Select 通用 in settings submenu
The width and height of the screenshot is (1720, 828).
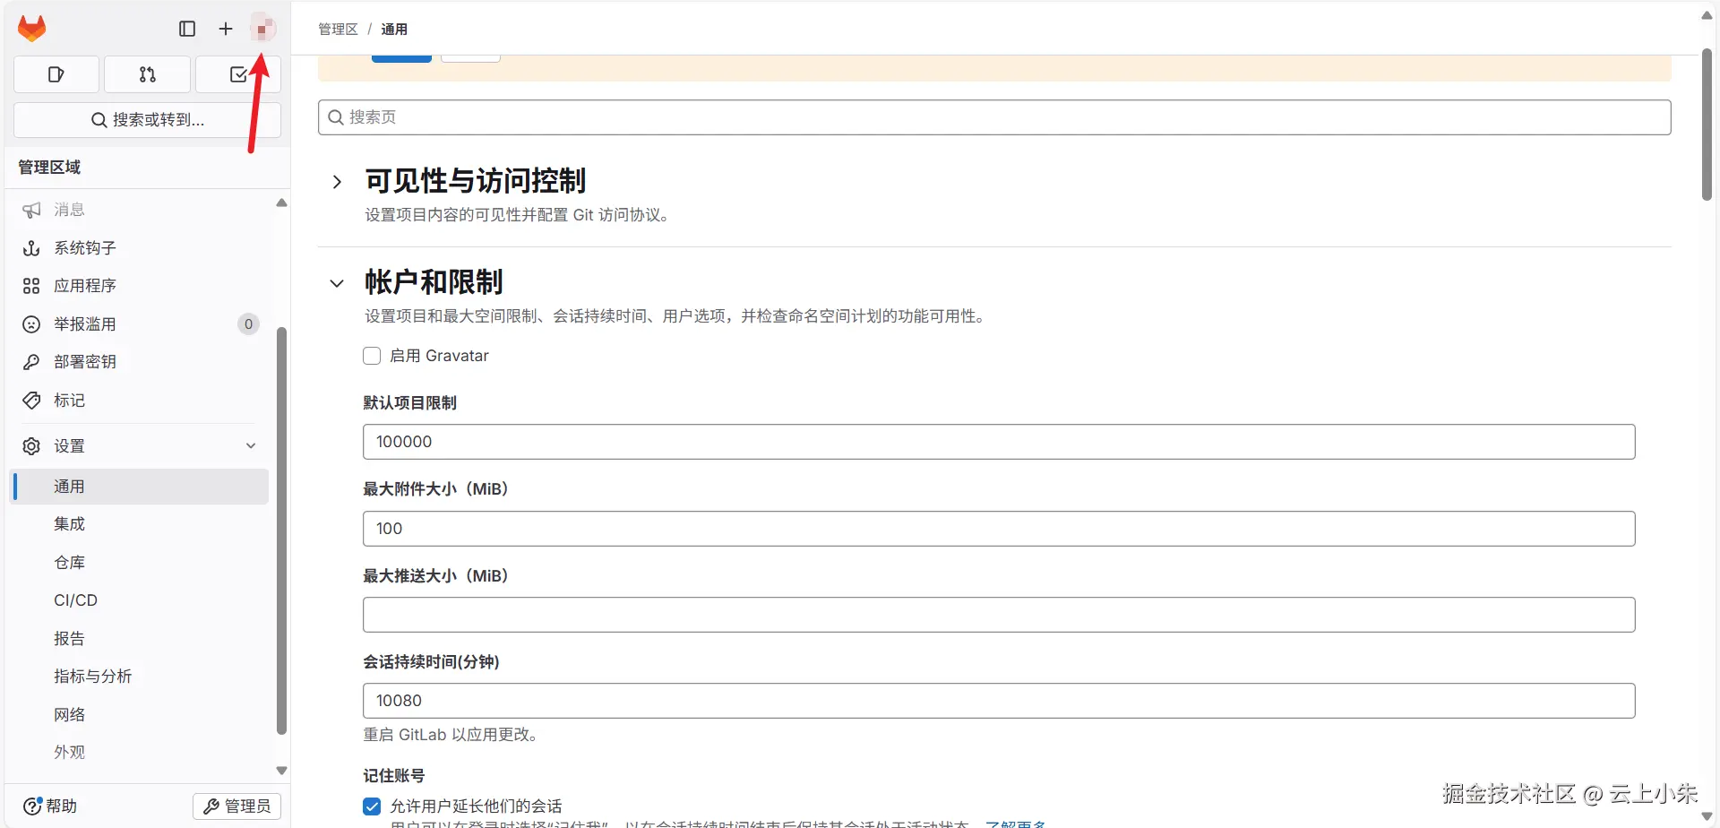click(x=141, y=487)
